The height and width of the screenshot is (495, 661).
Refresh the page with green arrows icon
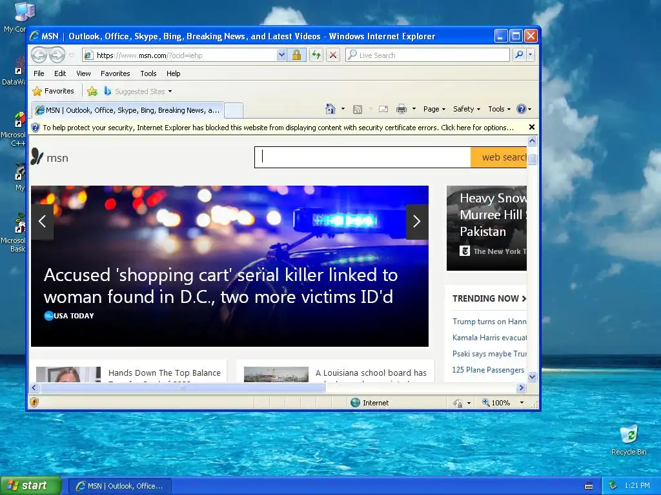pyautogui.click(x=316, y=55)
